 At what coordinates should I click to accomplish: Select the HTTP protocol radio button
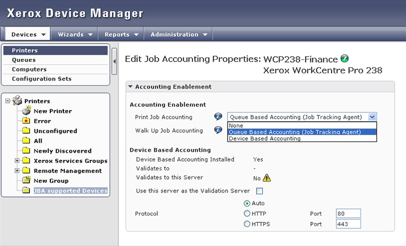pyautogui.click(x=247, y=214)
